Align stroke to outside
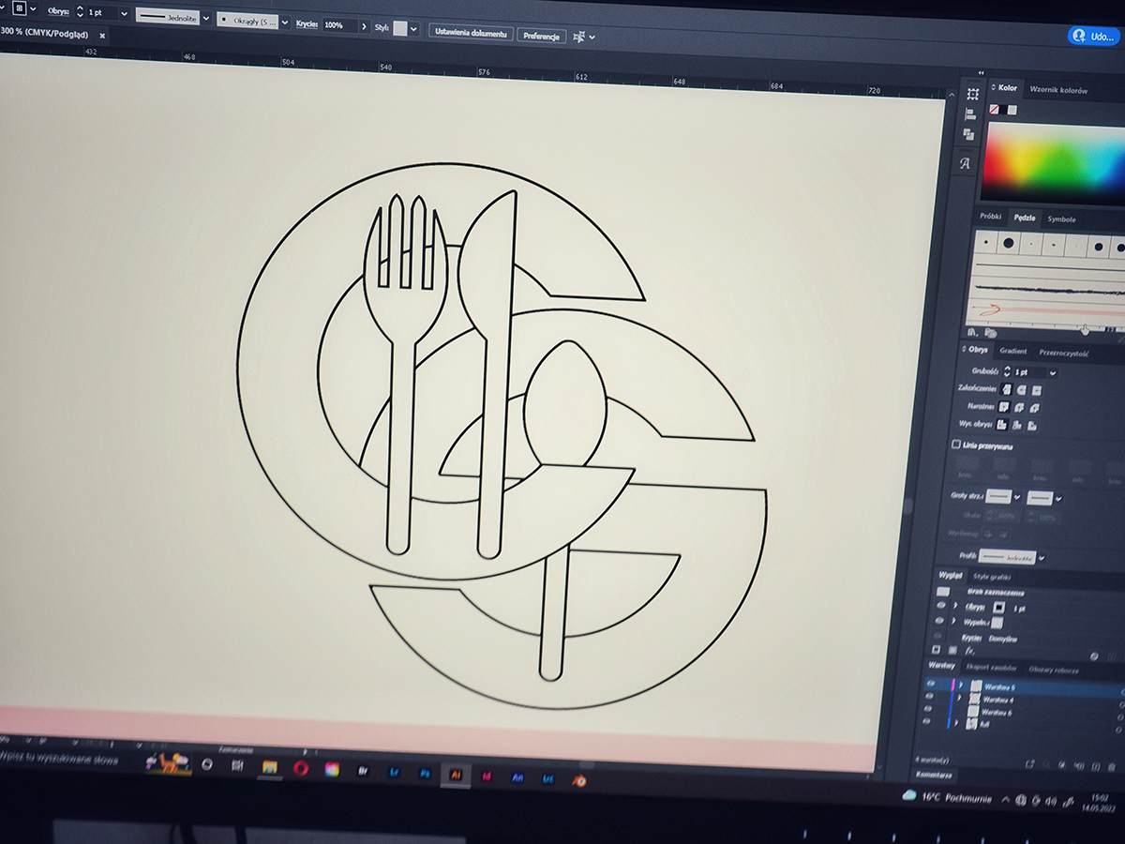This screenshot has height=844, width=1125. point(1032,426)
